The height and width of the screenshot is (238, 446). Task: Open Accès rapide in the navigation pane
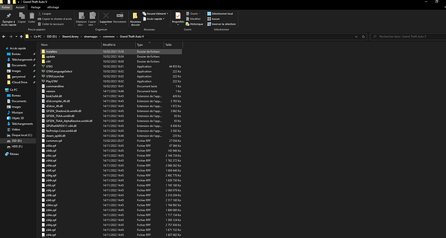[x=17, y=48]
